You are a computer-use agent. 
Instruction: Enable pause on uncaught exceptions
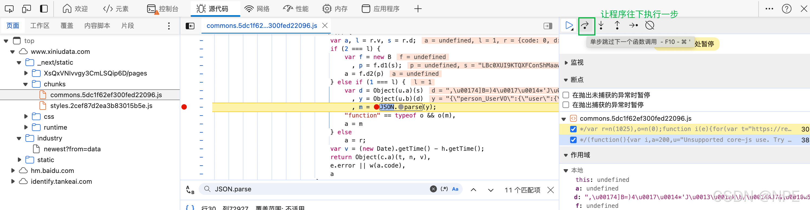click(566, 95)
